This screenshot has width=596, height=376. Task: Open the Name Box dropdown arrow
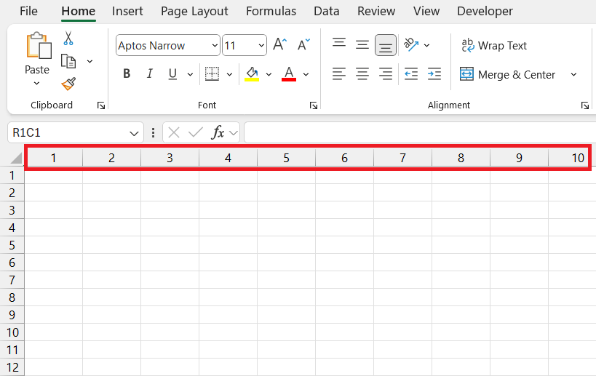tap(134, 133)
